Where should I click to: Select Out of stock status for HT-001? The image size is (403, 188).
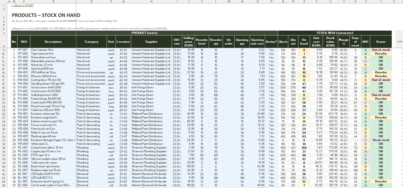pos(381,50)
